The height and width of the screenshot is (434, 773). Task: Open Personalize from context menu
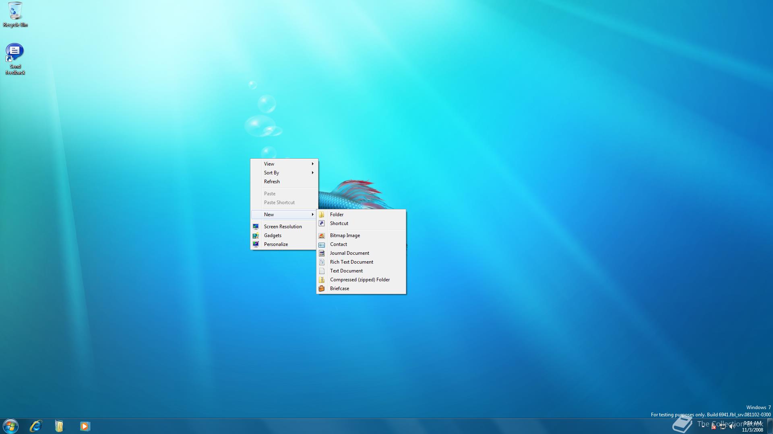[276, 244]
